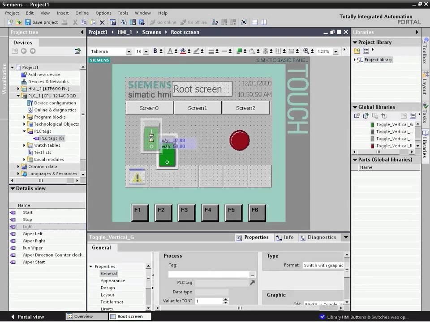
Task: Click the zoom magnifier icon
Action: pos(306,51)
